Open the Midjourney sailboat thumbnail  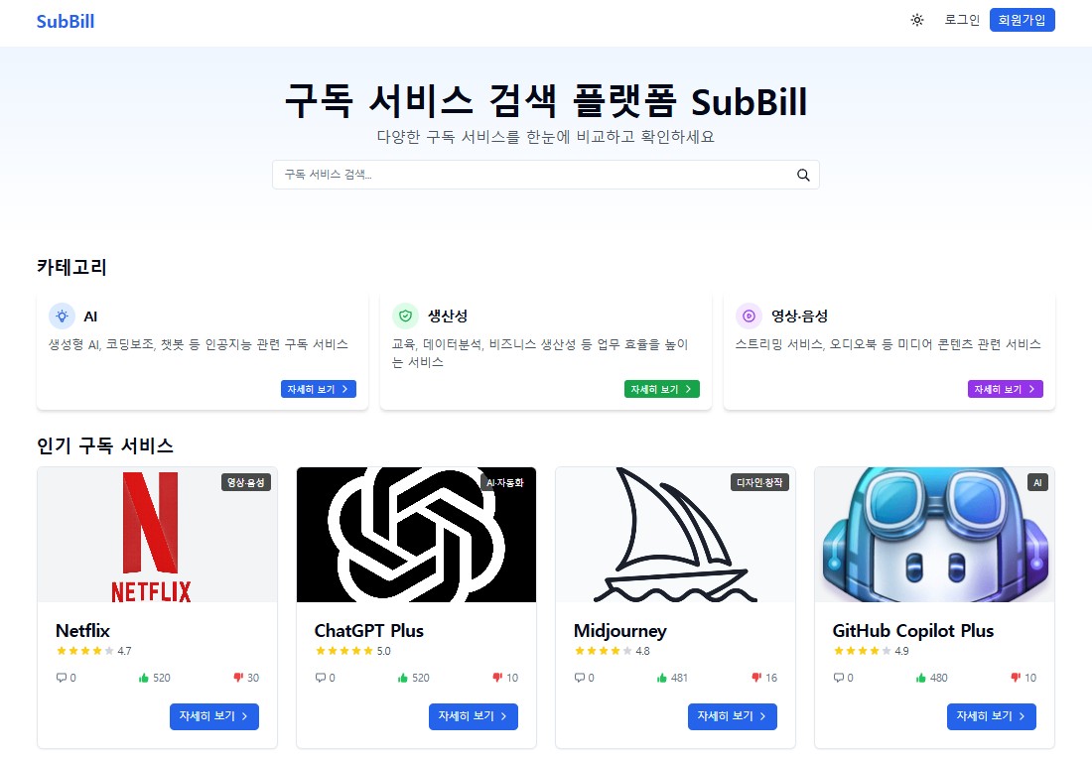click(x=675, y=534)
